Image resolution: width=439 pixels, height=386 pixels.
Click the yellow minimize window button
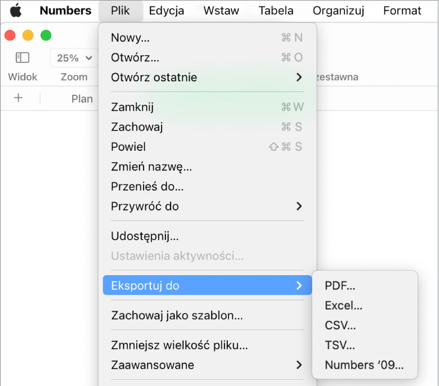tap(28, 35)
